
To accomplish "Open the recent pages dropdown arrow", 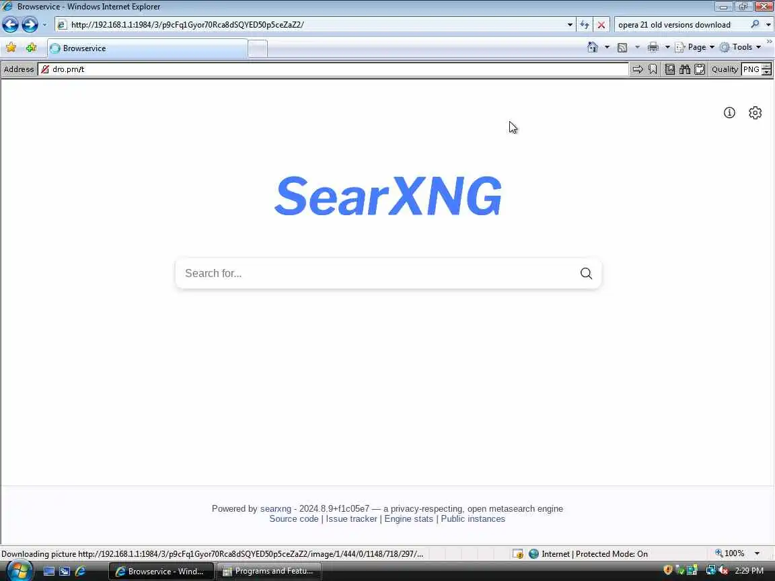I will point(44,25).
